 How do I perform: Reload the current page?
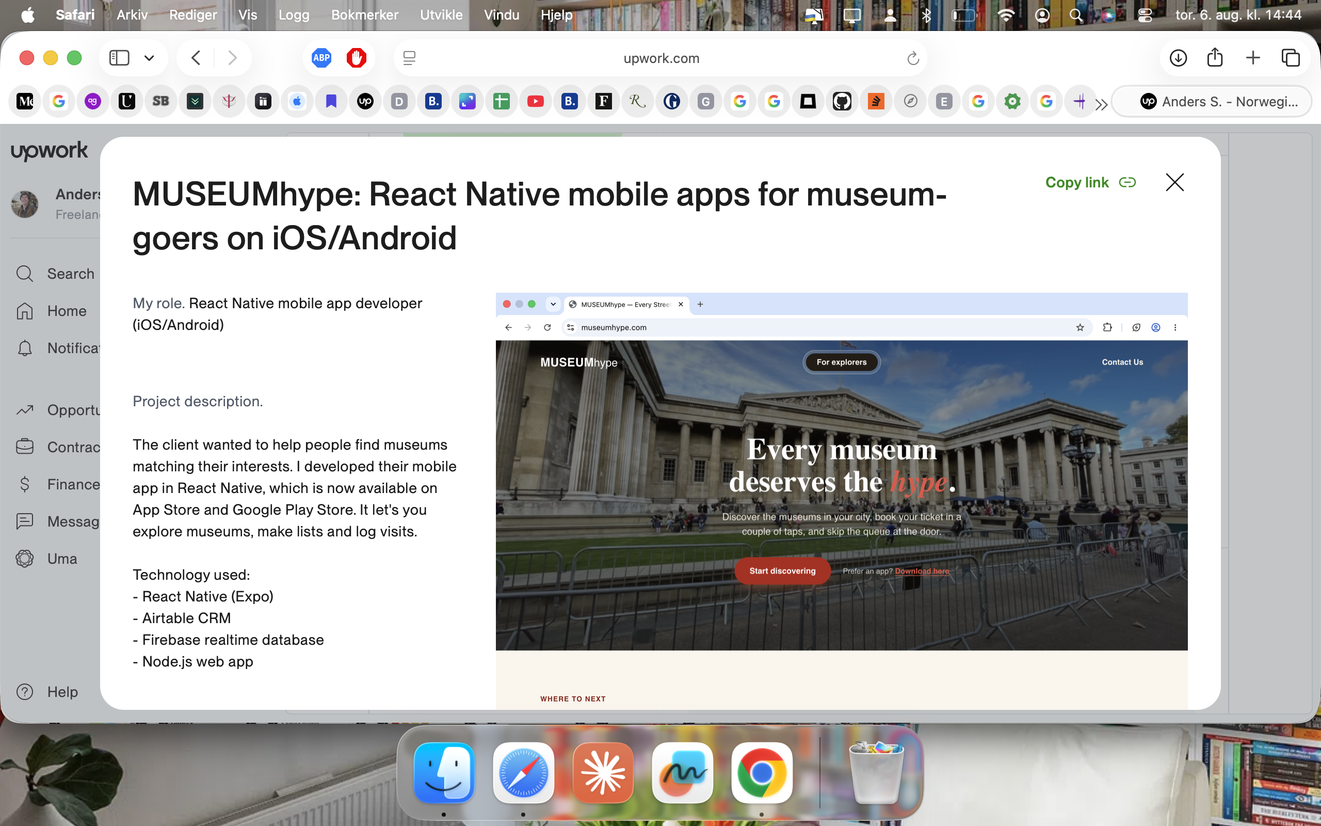913,58
